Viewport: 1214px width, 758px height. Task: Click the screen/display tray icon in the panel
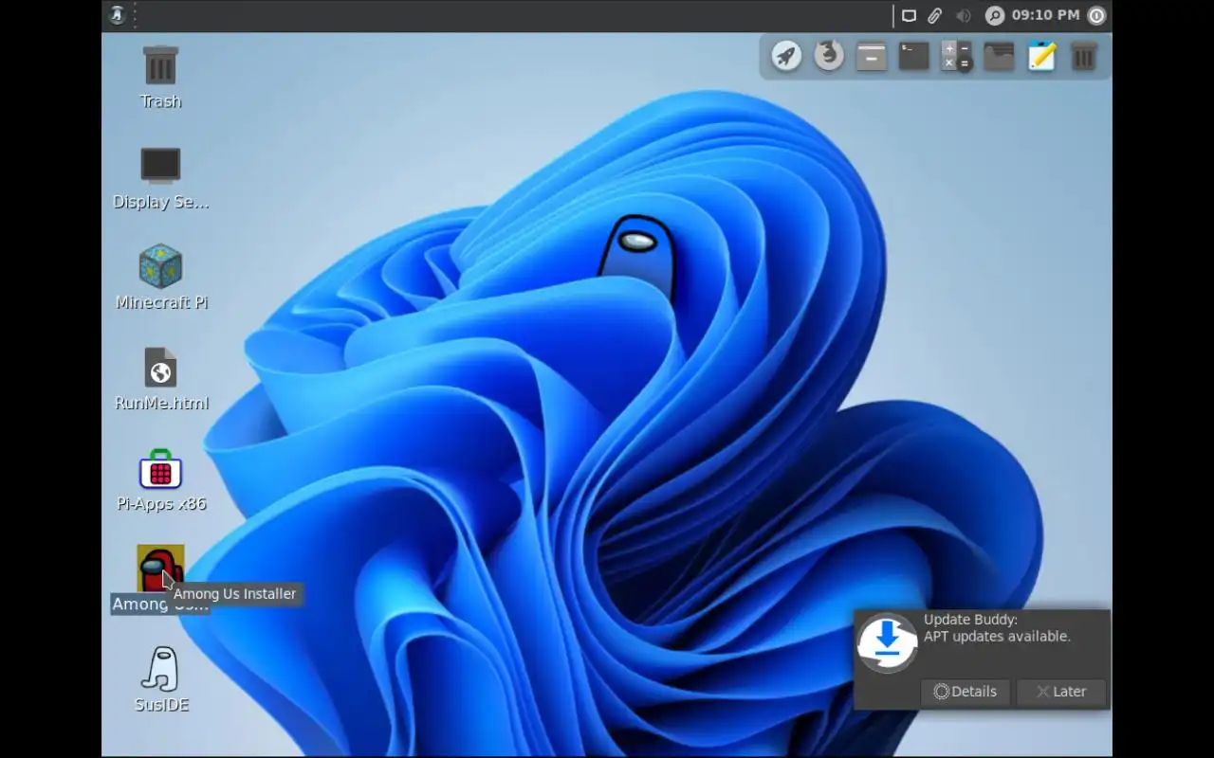[909, 15]
